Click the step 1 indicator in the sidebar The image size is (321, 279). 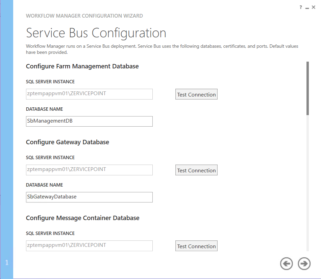pyautogui.click(x=7, y=263)
